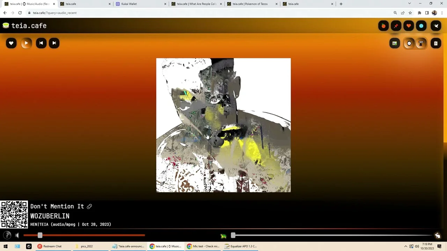Skip to the previous track
The image size is (447, 251).
click(x=41, y=43)
